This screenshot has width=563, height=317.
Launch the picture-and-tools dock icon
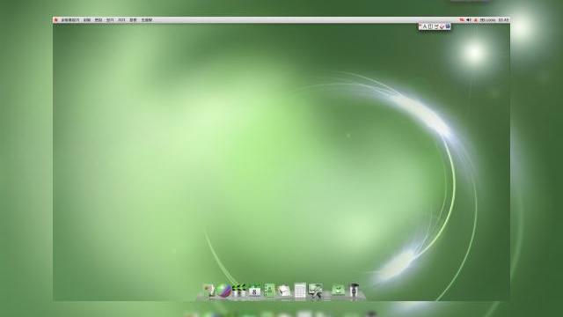pos(316,291)
